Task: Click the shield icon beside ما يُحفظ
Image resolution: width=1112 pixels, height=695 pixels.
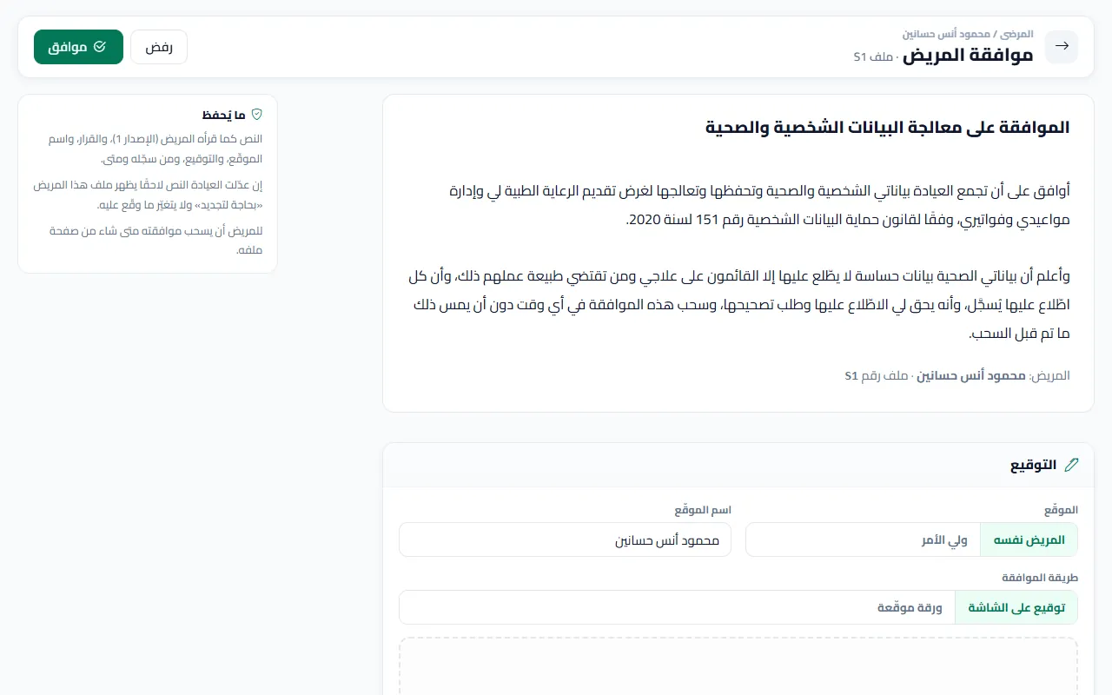Action: (256, 114)
